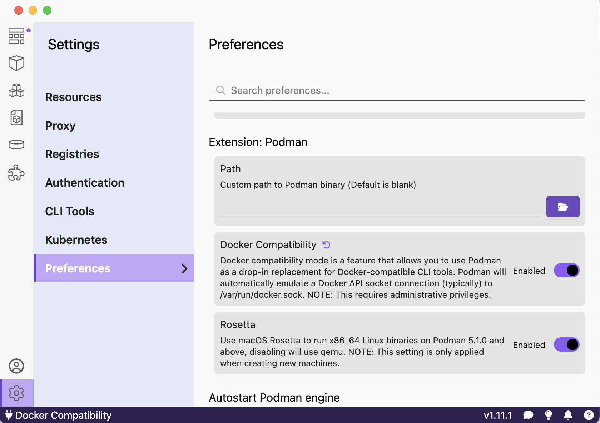Image resolution: width=600 pixels, height=423 pixels.
Task: Open the help question mark icon
Action: 589,415
